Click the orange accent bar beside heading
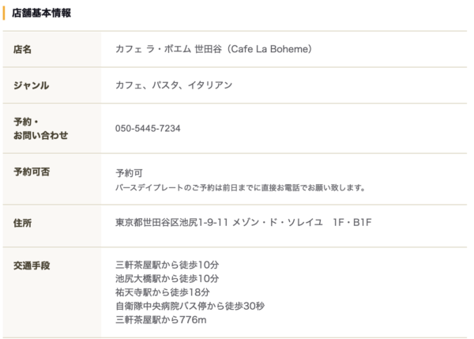Image resolution: width=474 pixels, height=339 pixels. (x=4, y=13)
